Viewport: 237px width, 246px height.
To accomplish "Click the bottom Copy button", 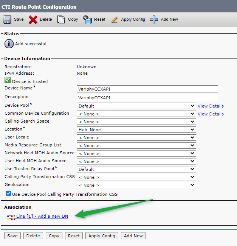I will (54, 236).
